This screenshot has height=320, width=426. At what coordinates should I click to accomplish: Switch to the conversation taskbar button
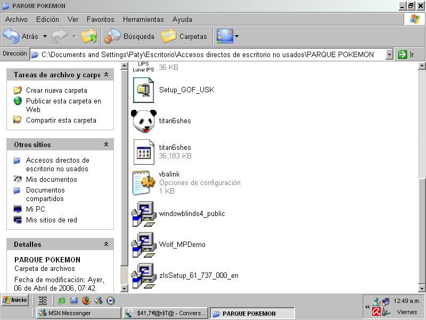point(166,313)
